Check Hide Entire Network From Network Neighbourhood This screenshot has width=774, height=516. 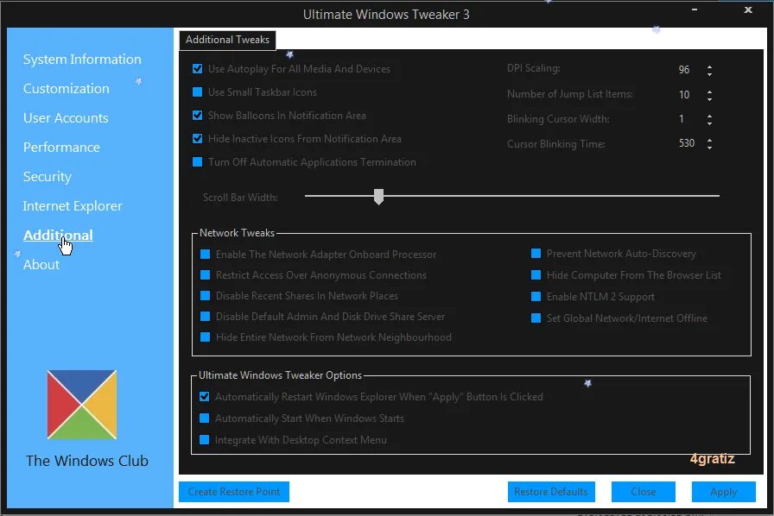click(205, 337)
